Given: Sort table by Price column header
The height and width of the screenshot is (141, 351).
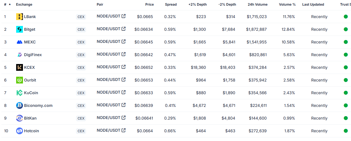Looking at the screenshot, I should [150, 5].
